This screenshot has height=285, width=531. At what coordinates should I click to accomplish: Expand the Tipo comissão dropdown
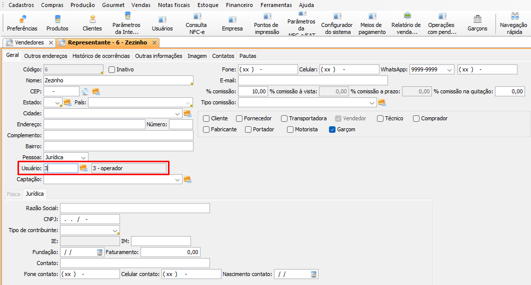[x=372, y=102]
